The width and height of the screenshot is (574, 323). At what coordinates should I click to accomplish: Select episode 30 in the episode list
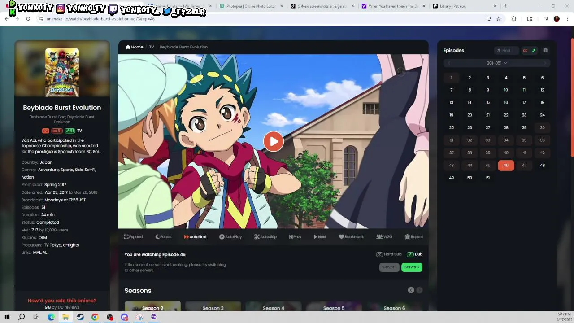coord(542,128)
